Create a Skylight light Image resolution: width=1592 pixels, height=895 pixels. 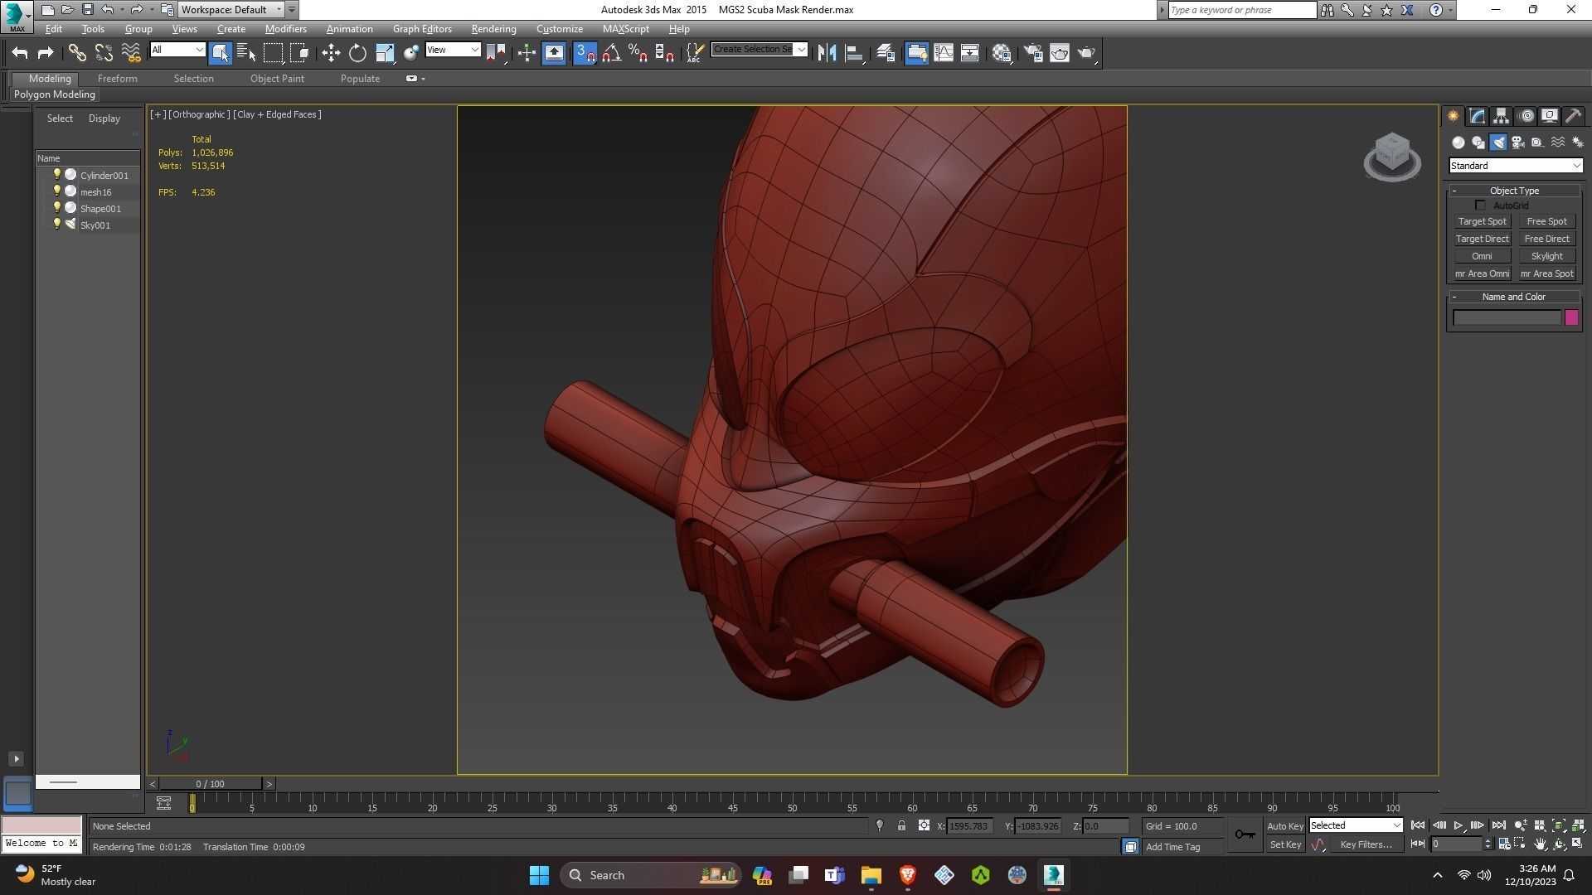click(x=1546, y=256)
